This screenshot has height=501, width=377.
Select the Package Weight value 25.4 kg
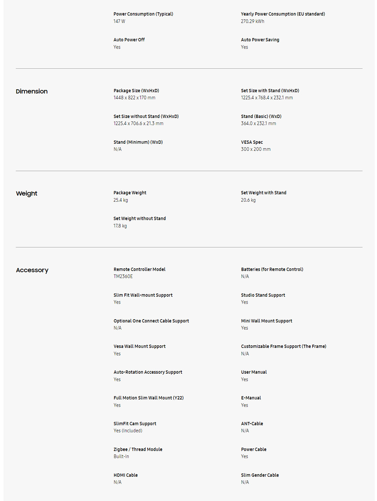coord(120,200)
